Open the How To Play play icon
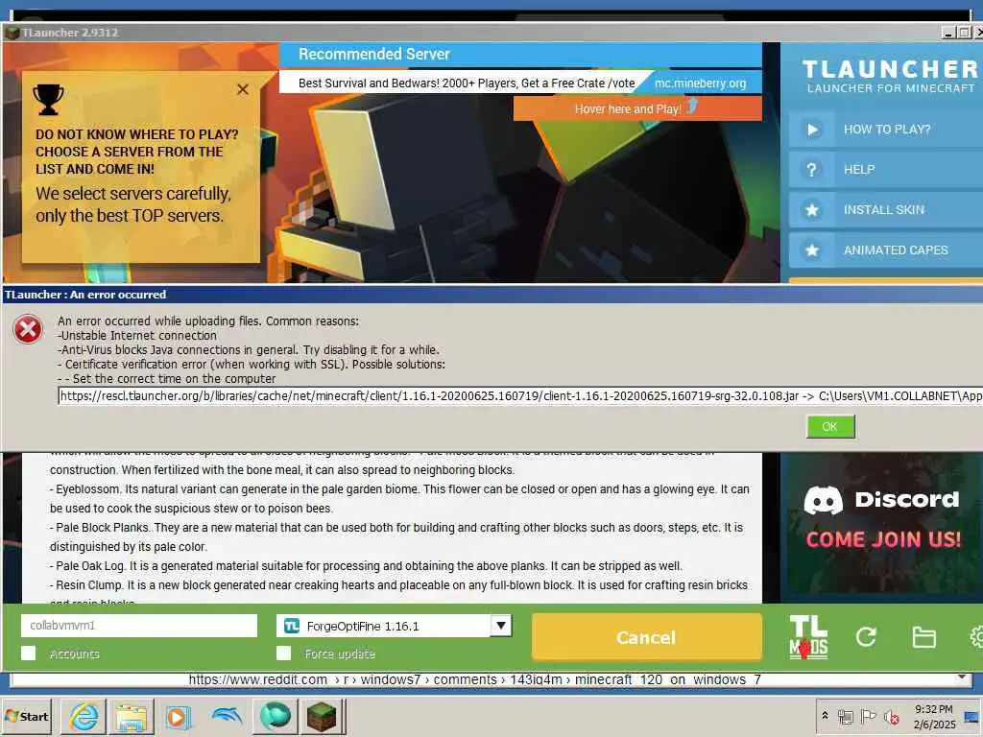983x737 pixels. coord(812,130)
